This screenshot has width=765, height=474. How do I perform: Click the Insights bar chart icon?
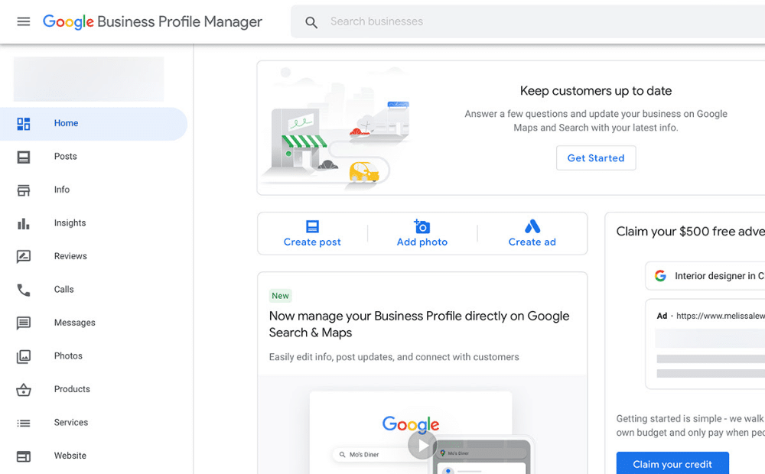(x=24, y=222)
